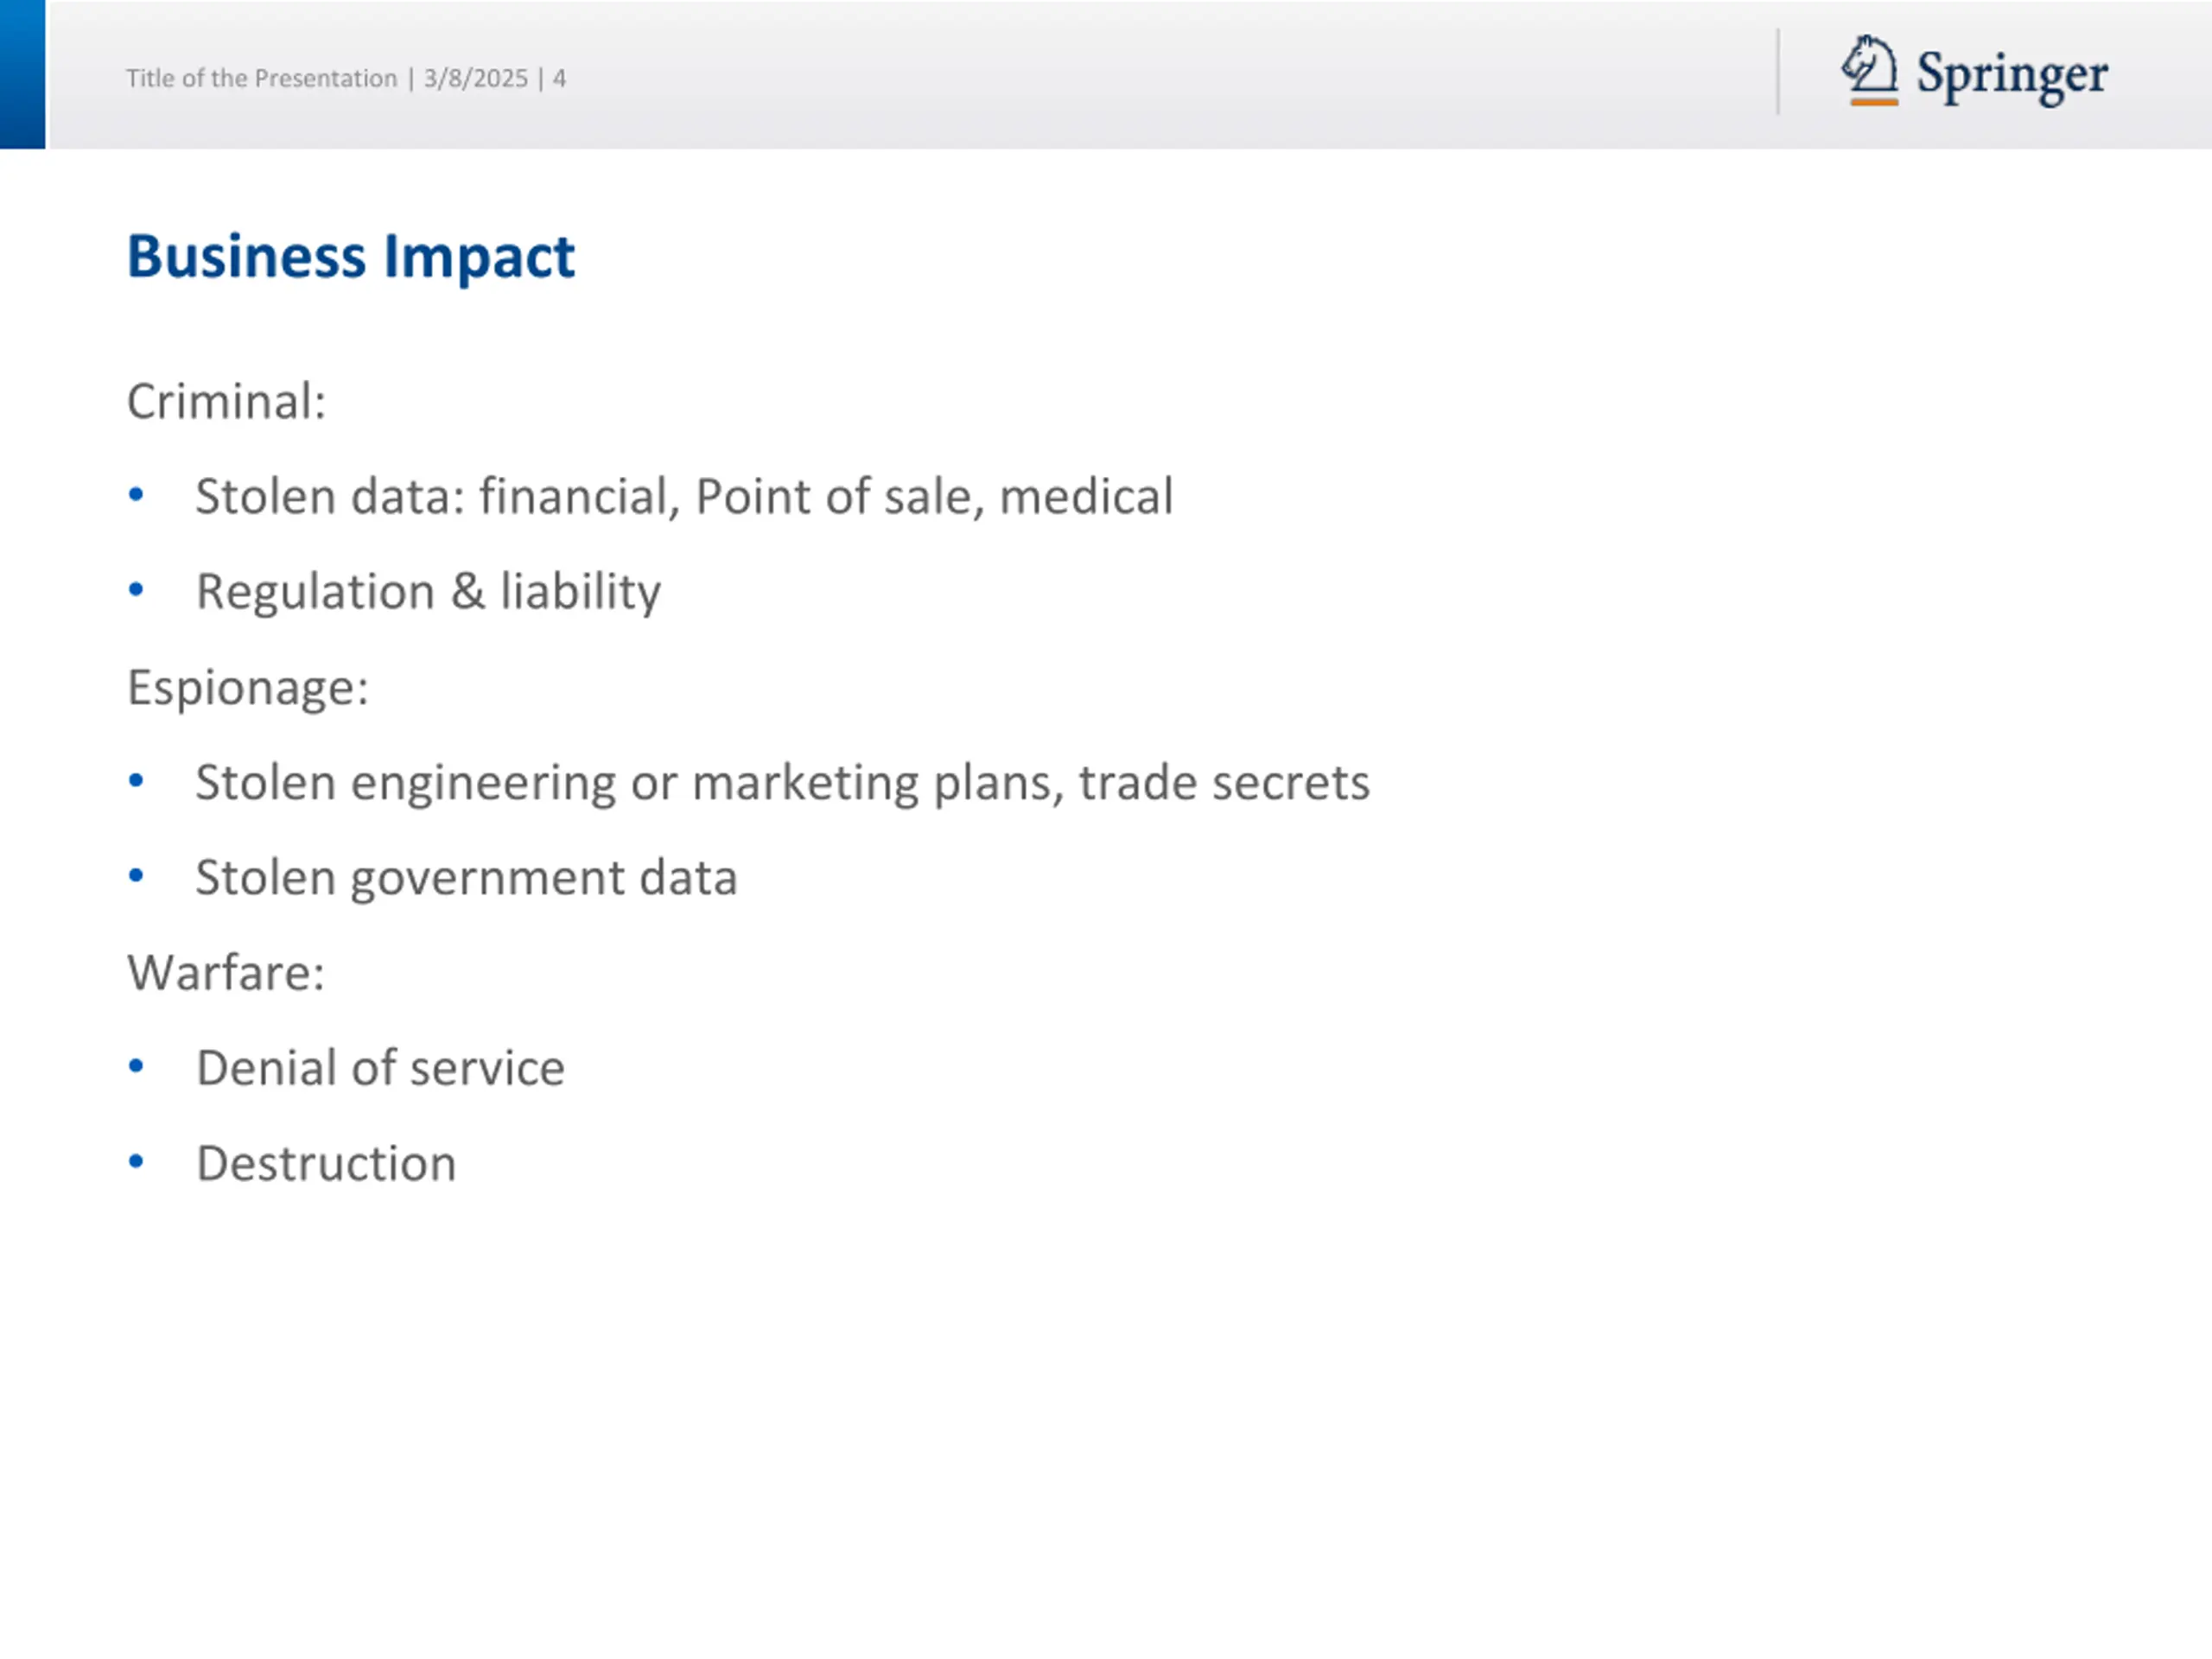The height and width of the screenshot is (1659, 2212).
Task: Select the Business Impact slide title
Action: click(x=350, y=257)
